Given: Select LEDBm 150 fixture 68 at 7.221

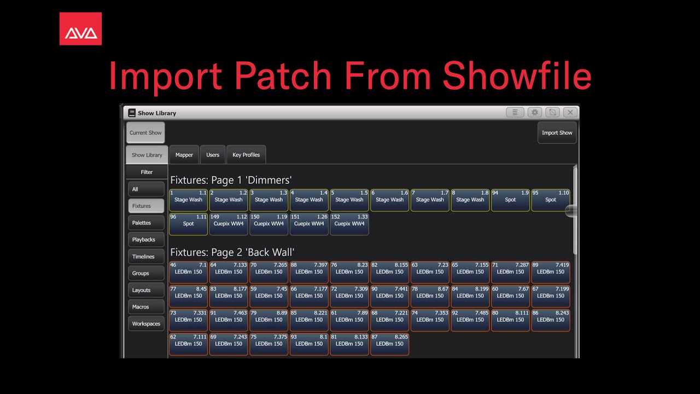Looking at the screenshot, I should tap(390, 320).
